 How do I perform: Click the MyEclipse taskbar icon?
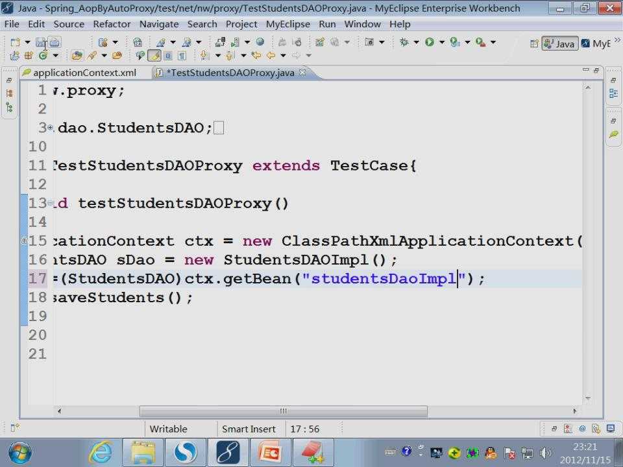(228, 452)
